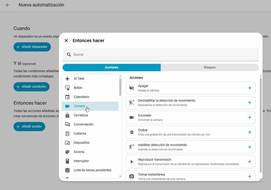The height and width of the screenshot is (190, 271).
Task: Click the Cerradura lock icon
Action: [67, 115]
